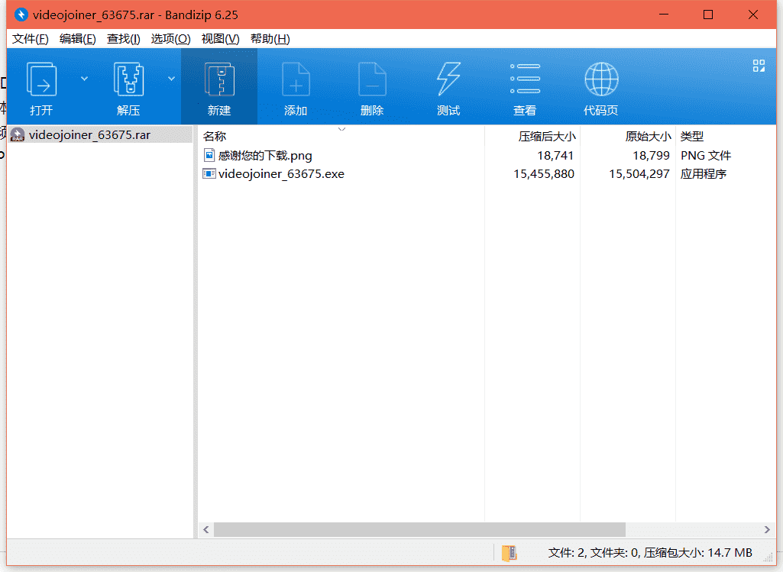Click the original size value 15,504,297
This screenshot has height=572, width=783.
tap(639, 173)
